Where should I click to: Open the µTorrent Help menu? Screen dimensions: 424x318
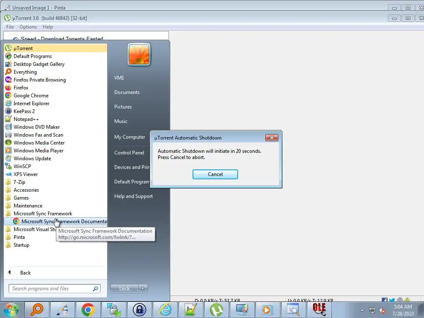tap(48, 27)
